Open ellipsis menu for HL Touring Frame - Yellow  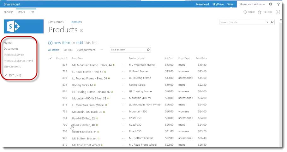click(x=124, y=92)
